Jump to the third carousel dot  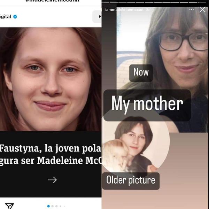point(56,206)
